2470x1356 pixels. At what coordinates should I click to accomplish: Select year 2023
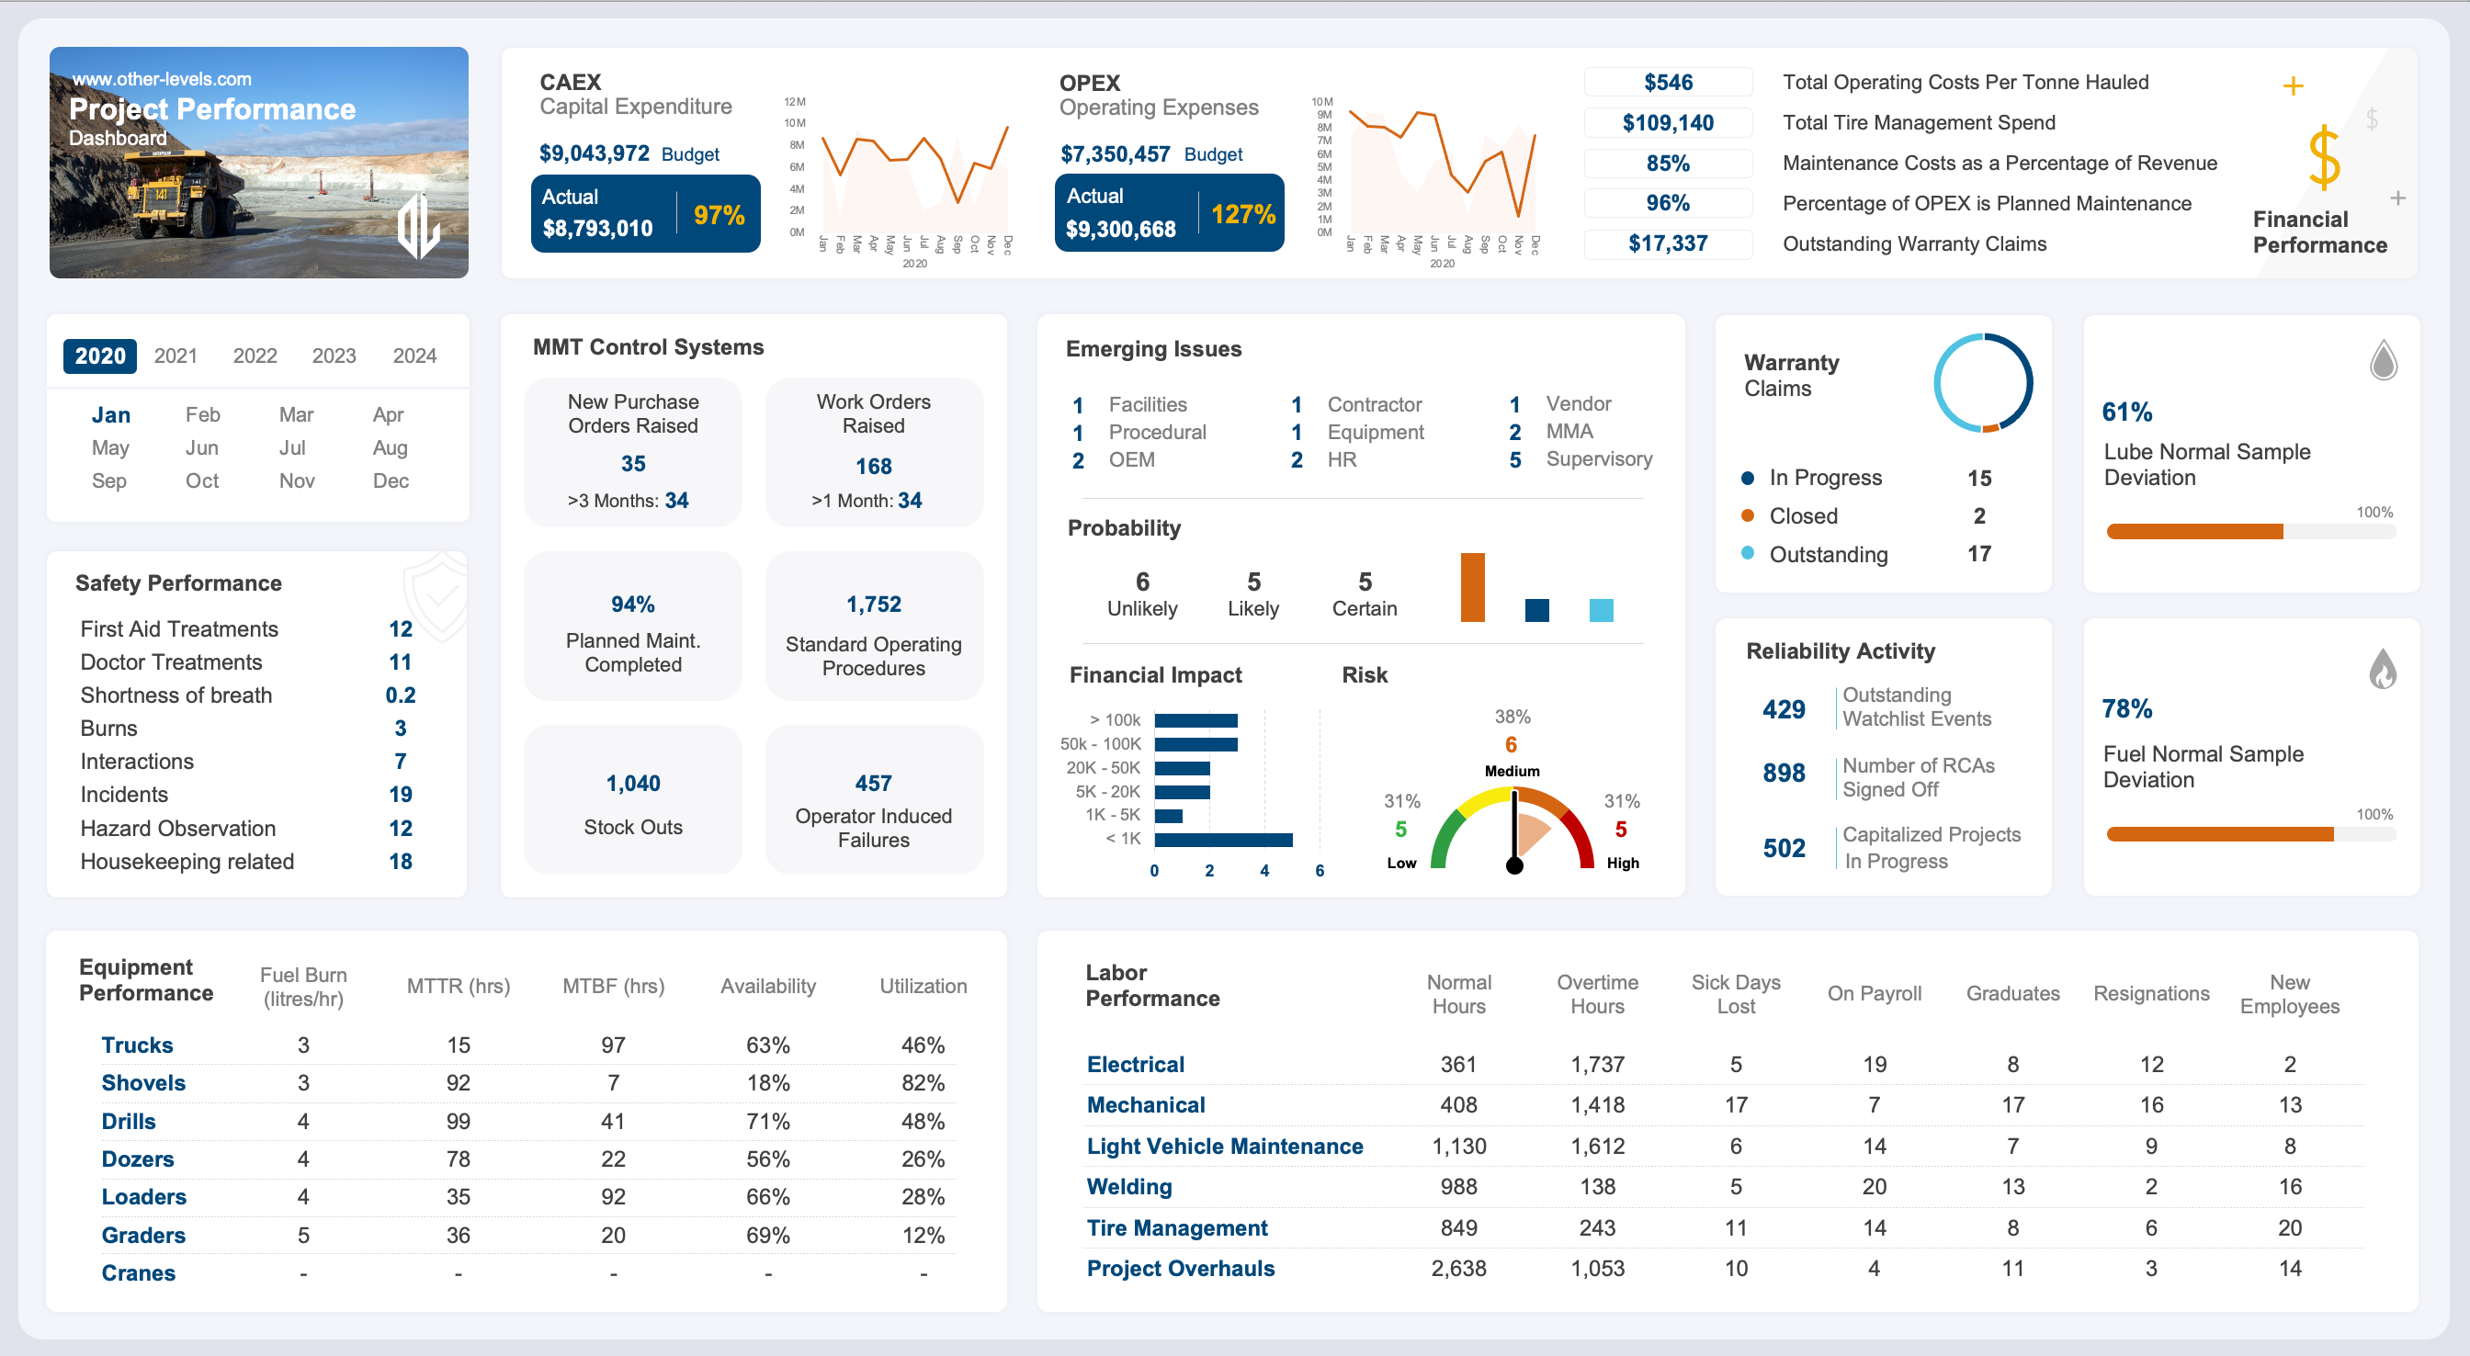pos(334,356)
